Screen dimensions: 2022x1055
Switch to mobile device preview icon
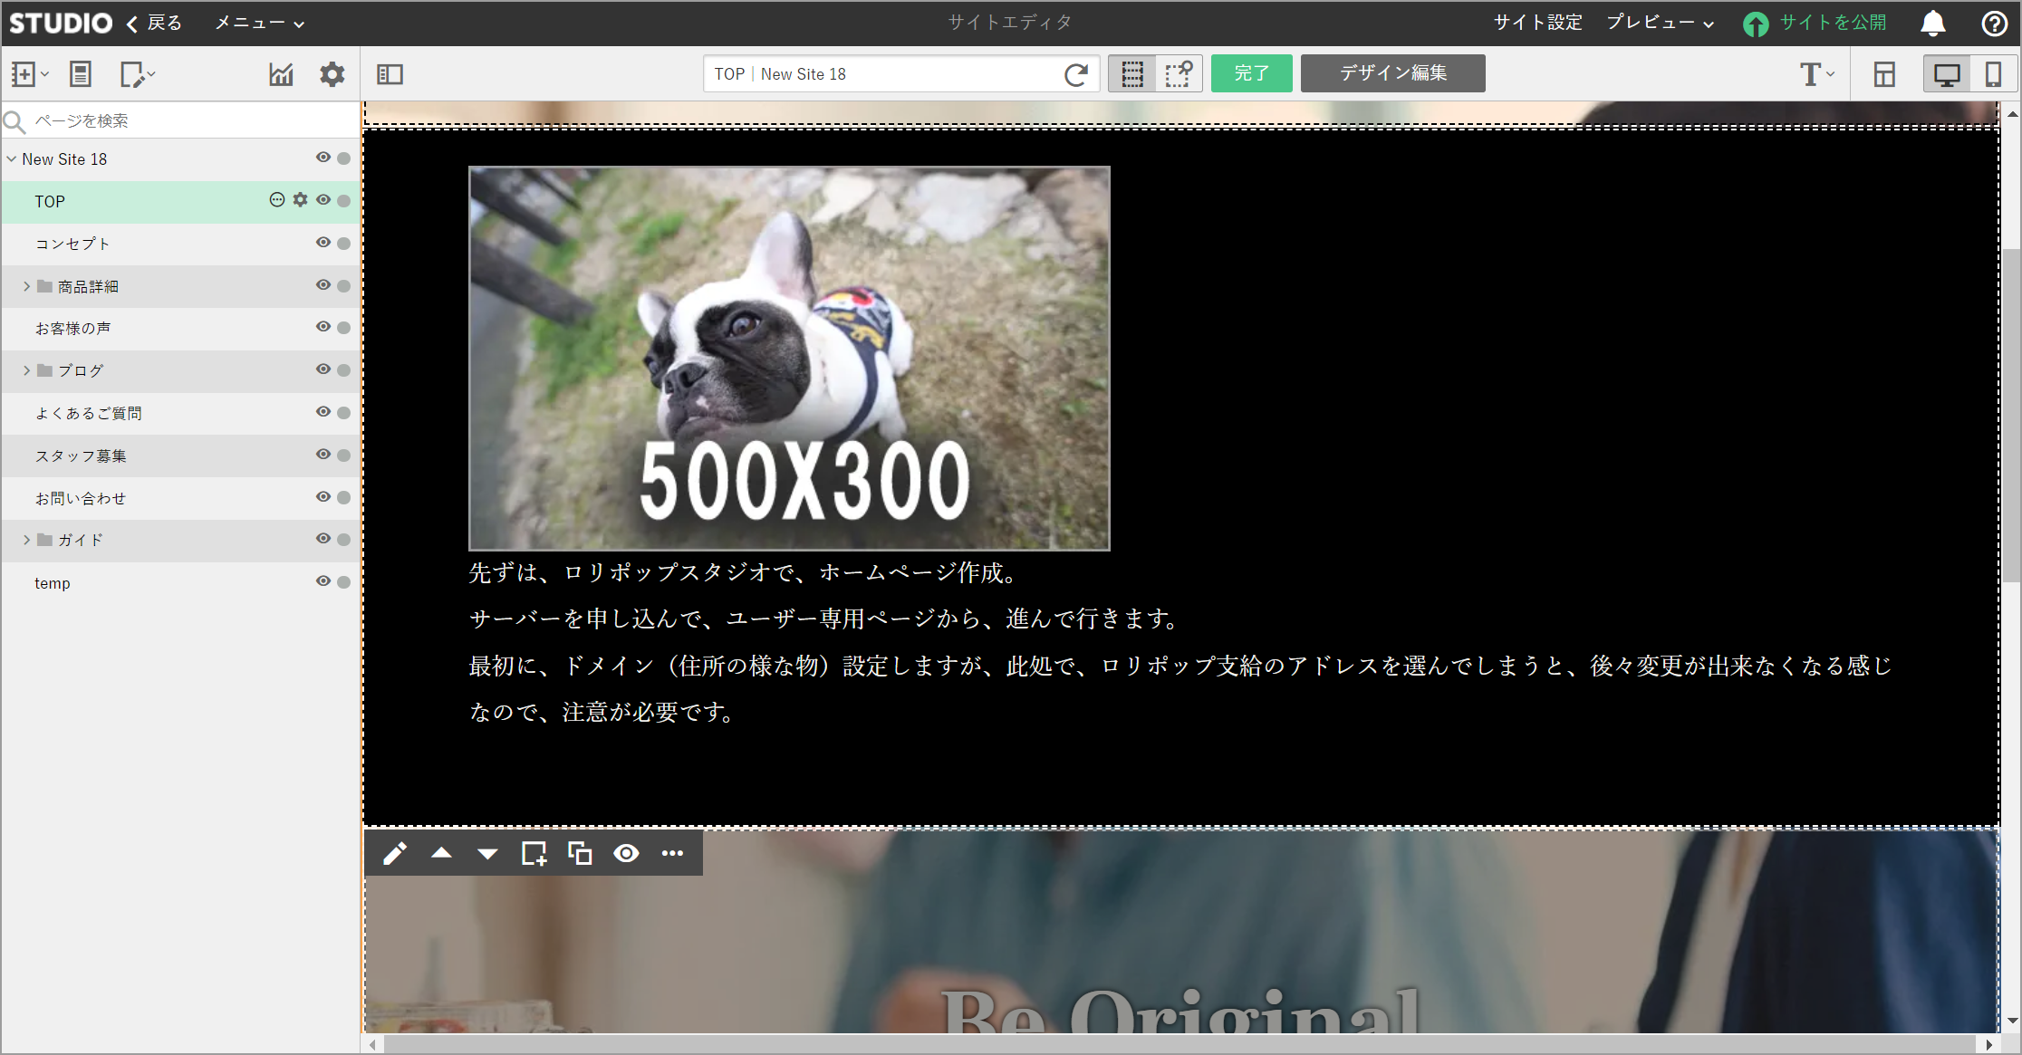(x=1993, y=74)
